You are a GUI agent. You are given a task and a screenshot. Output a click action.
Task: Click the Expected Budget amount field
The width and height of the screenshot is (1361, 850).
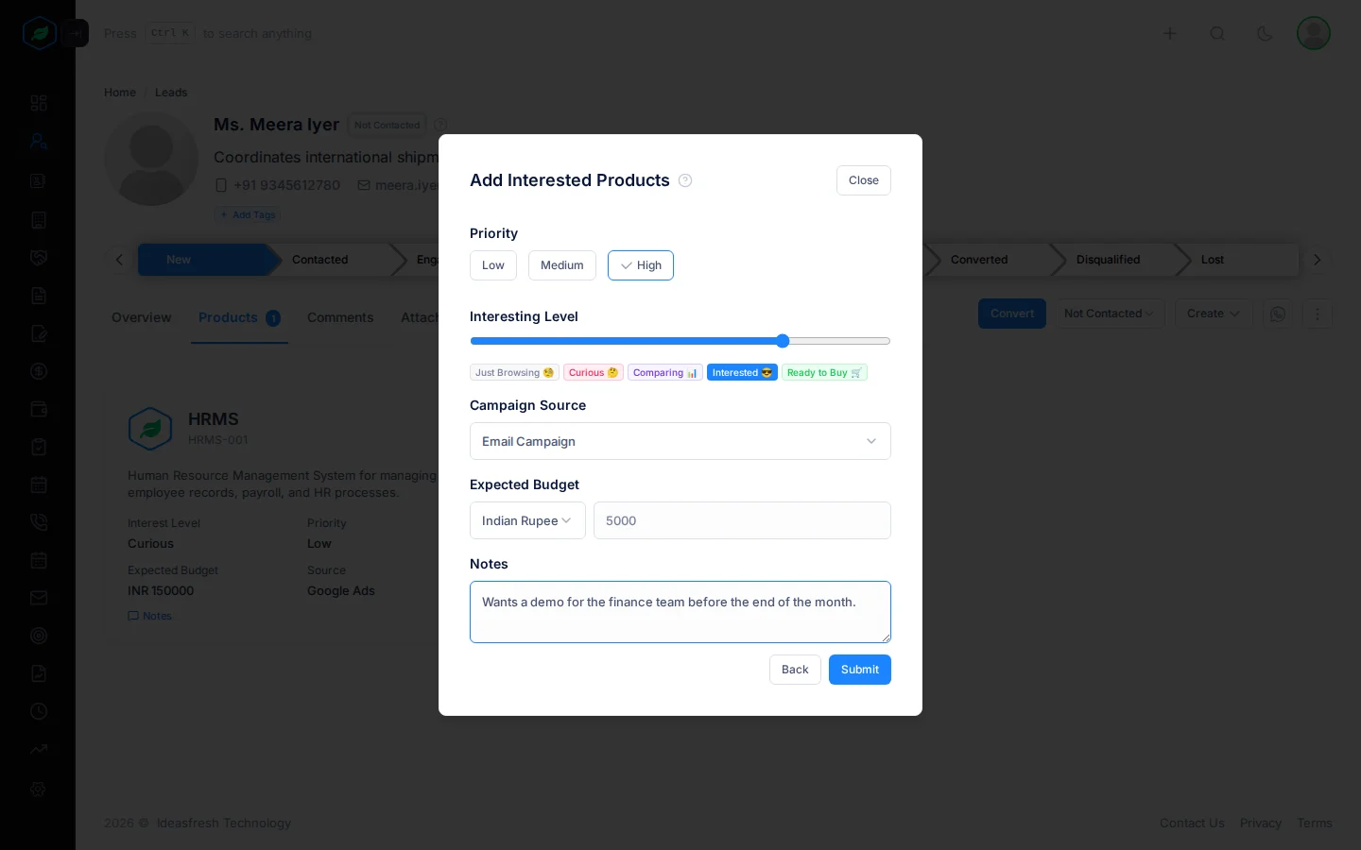tap(742, 520)
